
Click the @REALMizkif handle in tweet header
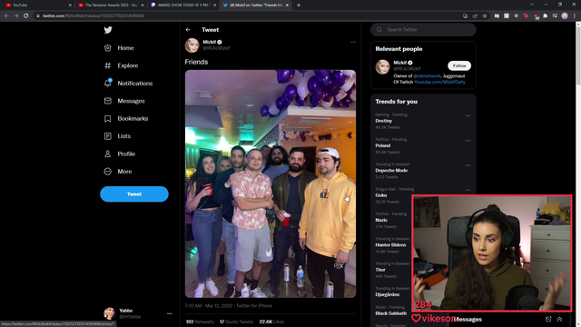tap(216, 48)
